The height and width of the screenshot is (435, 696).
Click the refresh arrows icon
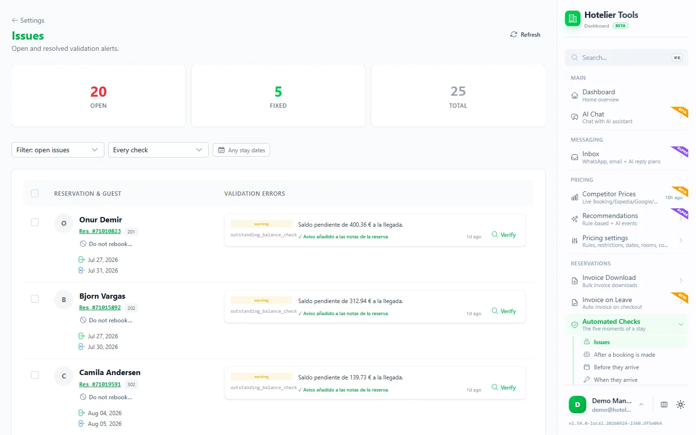tap(514, 35)
